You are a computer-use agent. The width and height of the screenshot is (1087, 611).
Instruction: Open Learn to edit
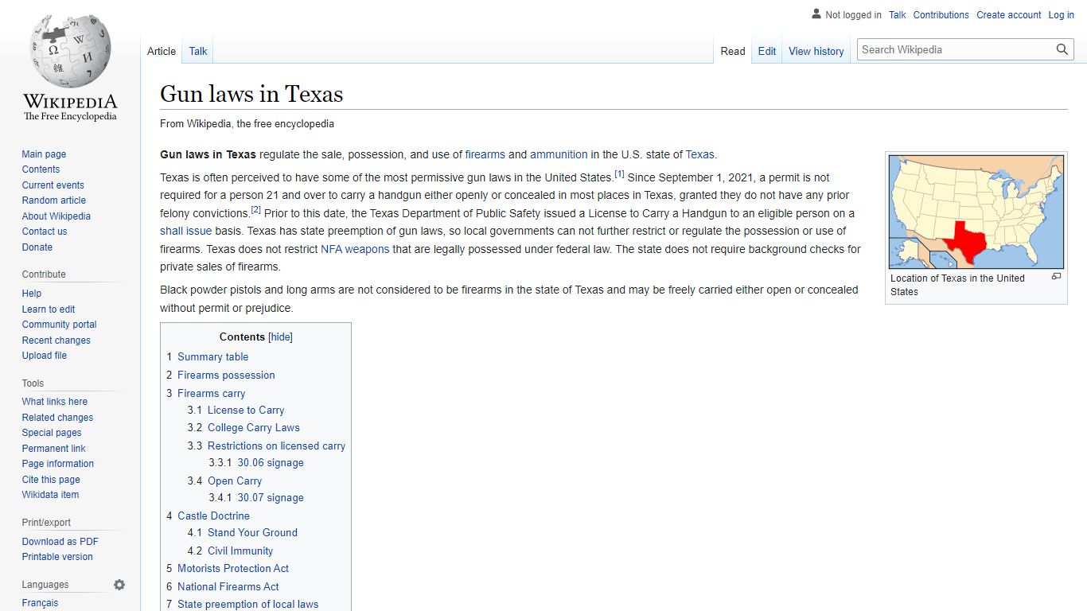pyautogui.click(x=49, y=309)
